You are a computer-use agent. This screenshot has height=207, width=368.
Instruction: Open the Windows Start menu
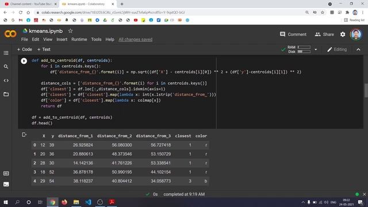point(5,202)
